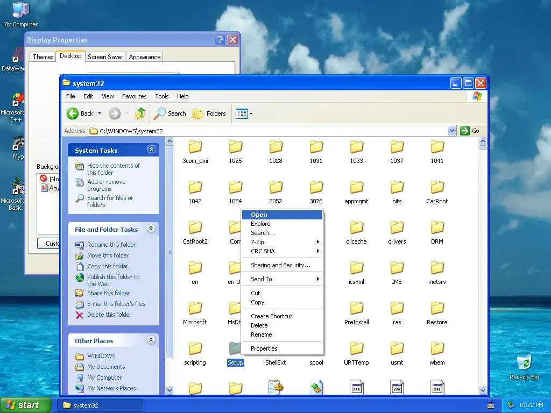Select the inetsrv folder
The width and height of the screenshot is (551, 413).
coord(437,273)
